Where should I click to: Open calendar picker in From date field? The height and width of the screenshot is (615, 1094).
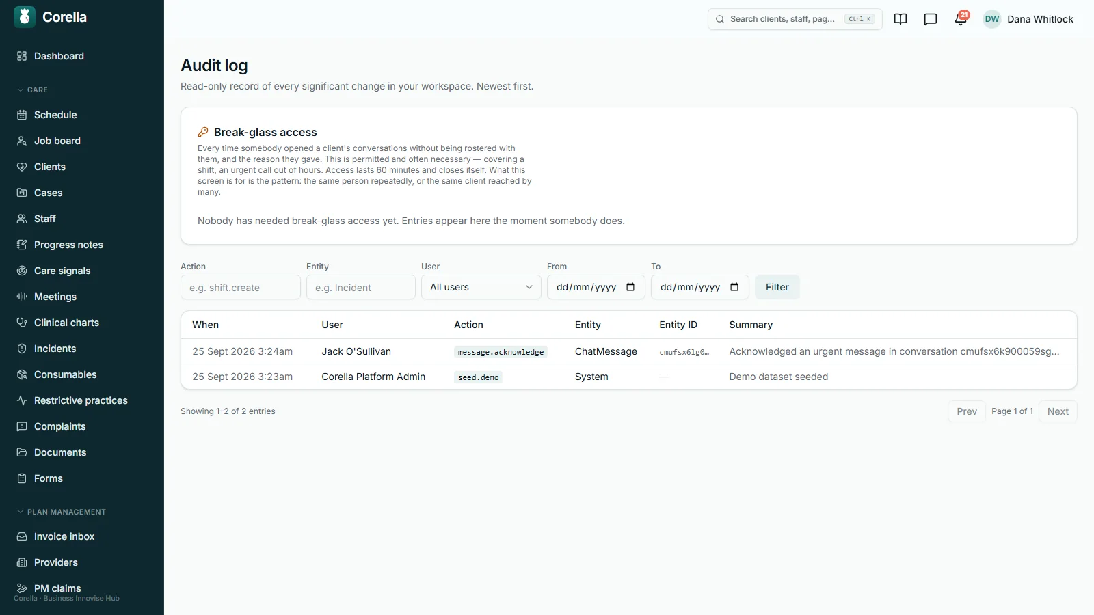click(x=630, y=287)
